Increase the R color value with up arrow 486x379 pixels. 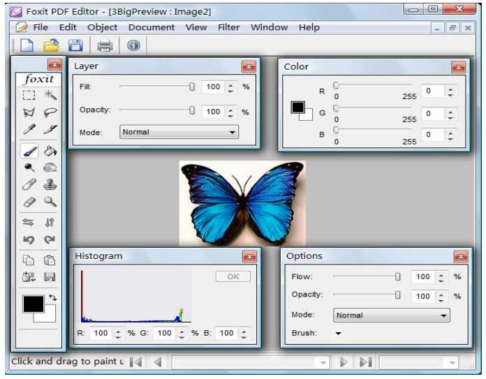[450, 89]
